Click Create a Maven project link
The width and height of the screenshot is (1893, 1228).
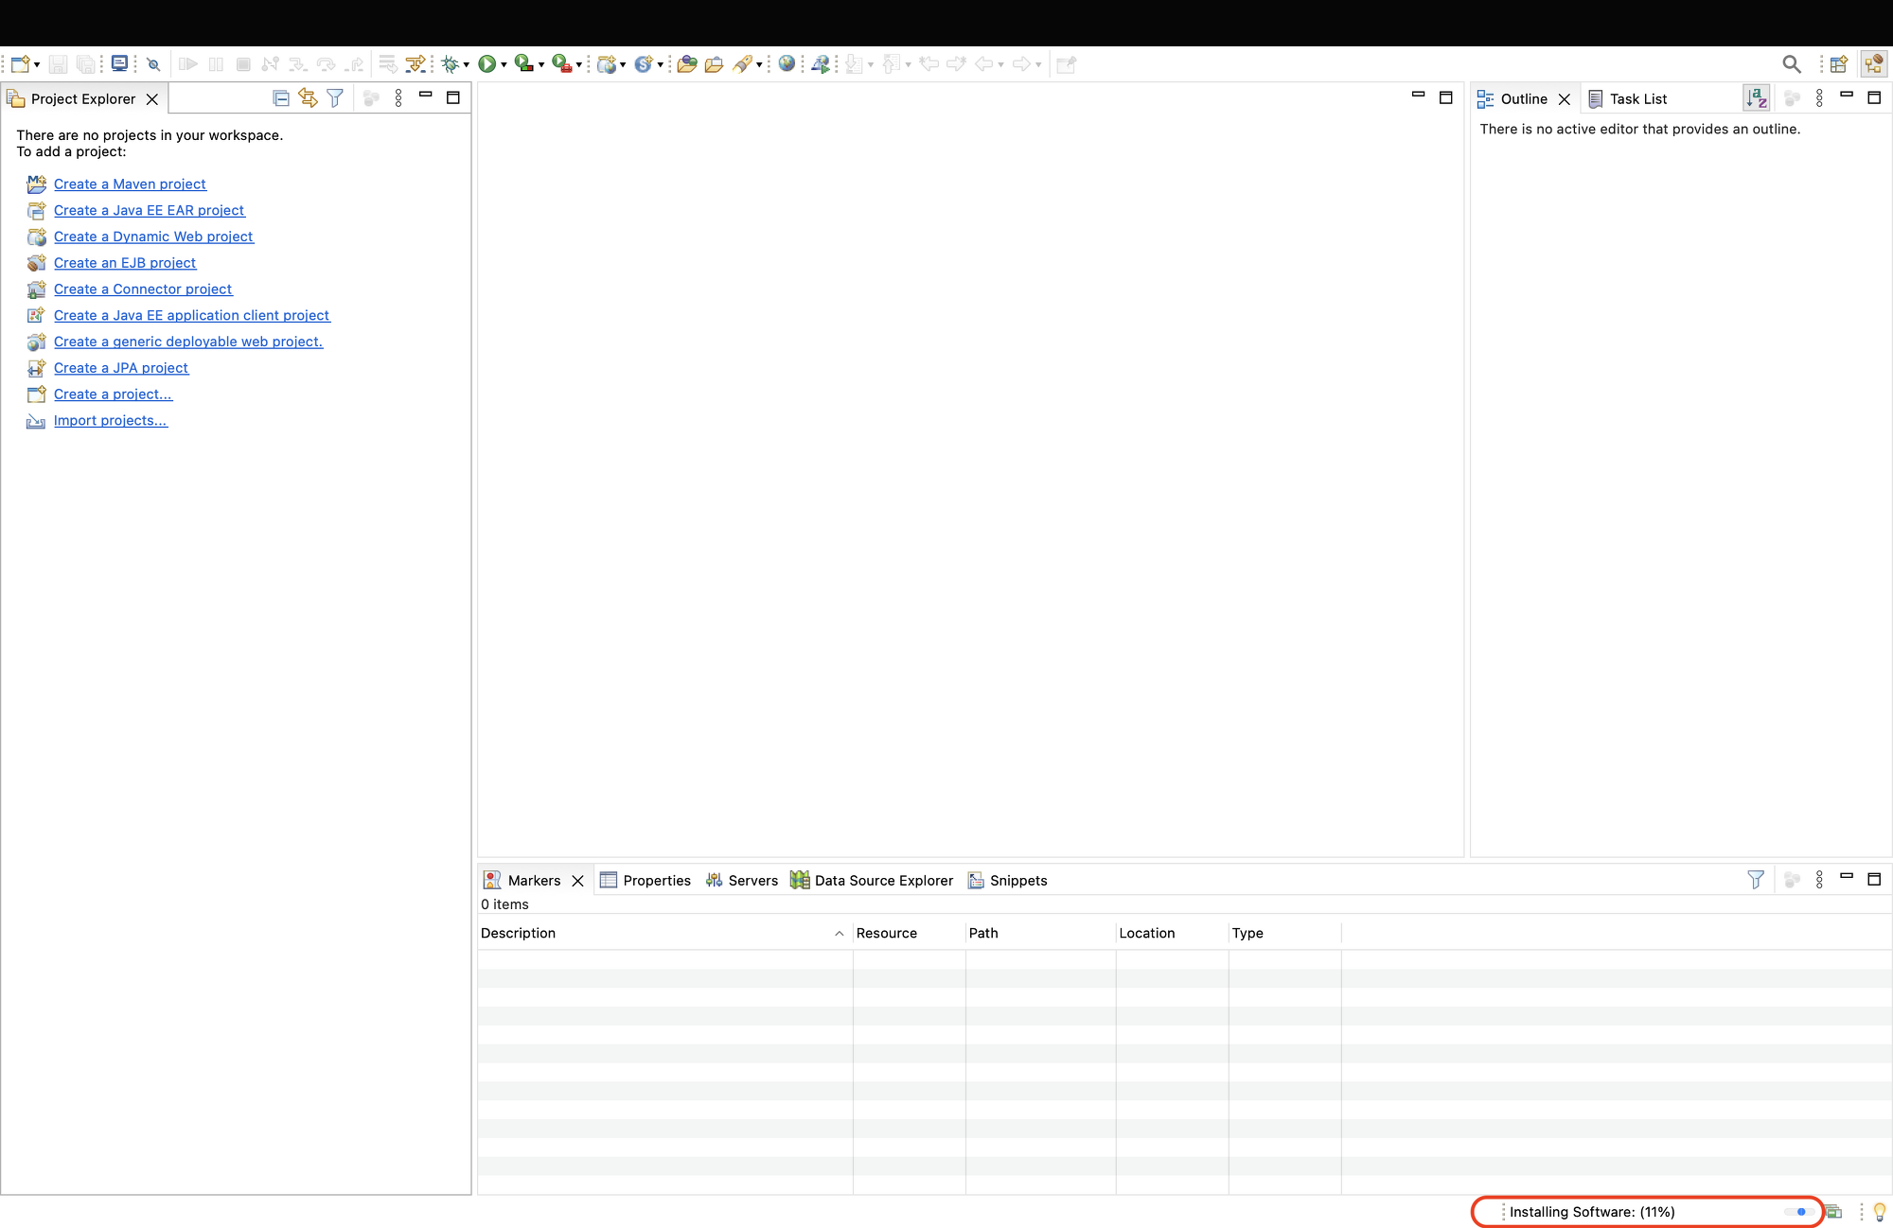[130, 184]
